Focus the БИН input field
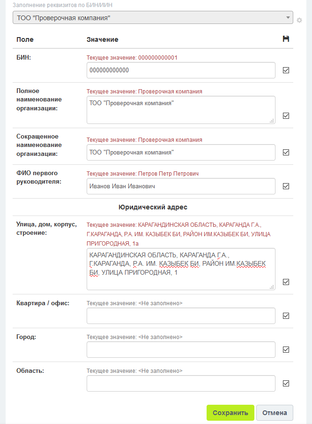 [181, 70]
